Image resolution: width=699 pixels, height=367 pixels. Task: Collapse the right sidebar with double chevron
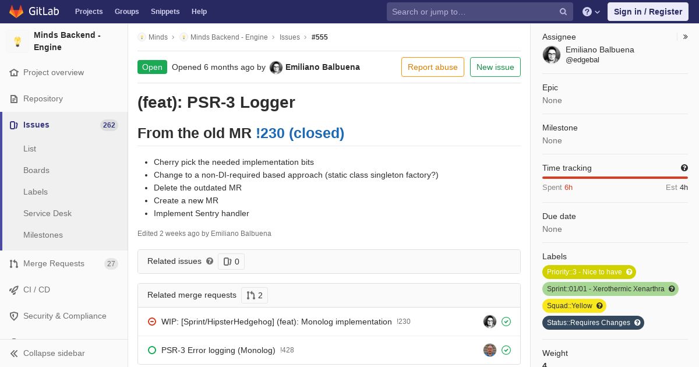686,37
